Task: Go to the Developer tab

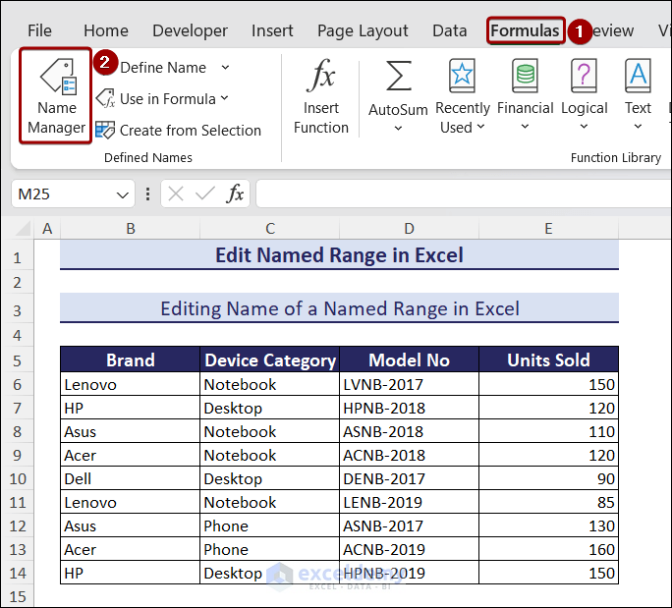Action: [190, 30]
